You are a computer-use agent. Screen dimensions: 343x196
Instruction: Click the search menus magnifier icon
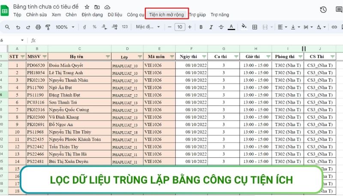coord(7,27)
